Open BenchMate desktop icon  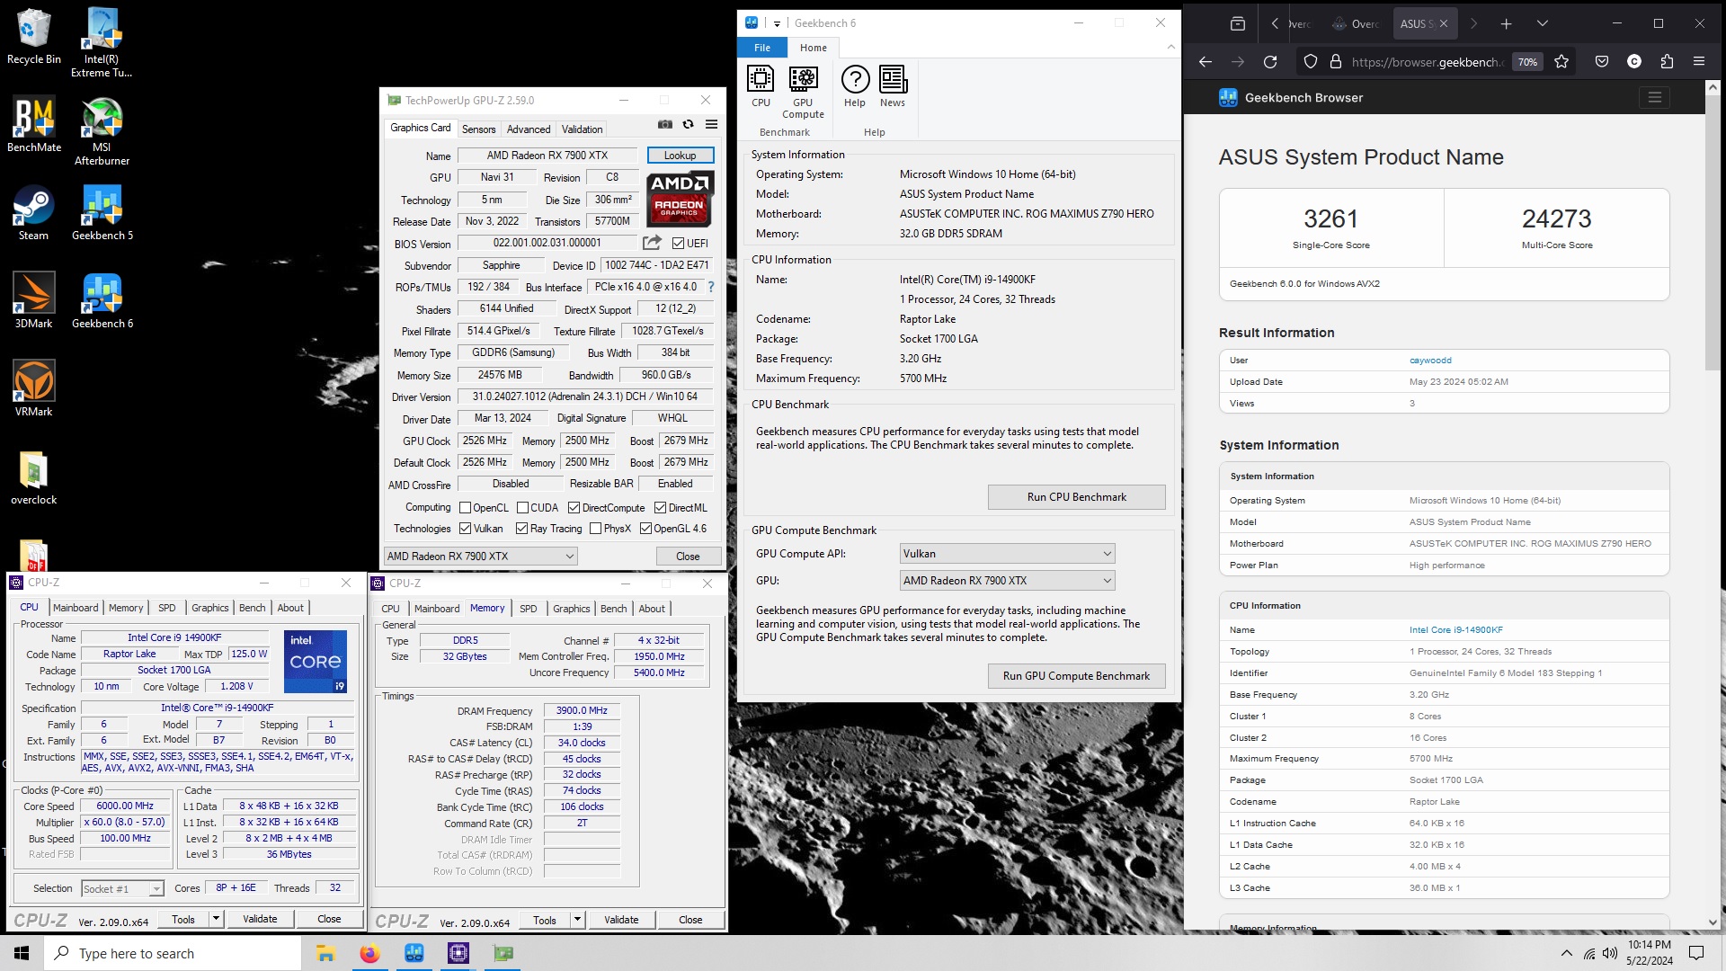tap(33, 125)
